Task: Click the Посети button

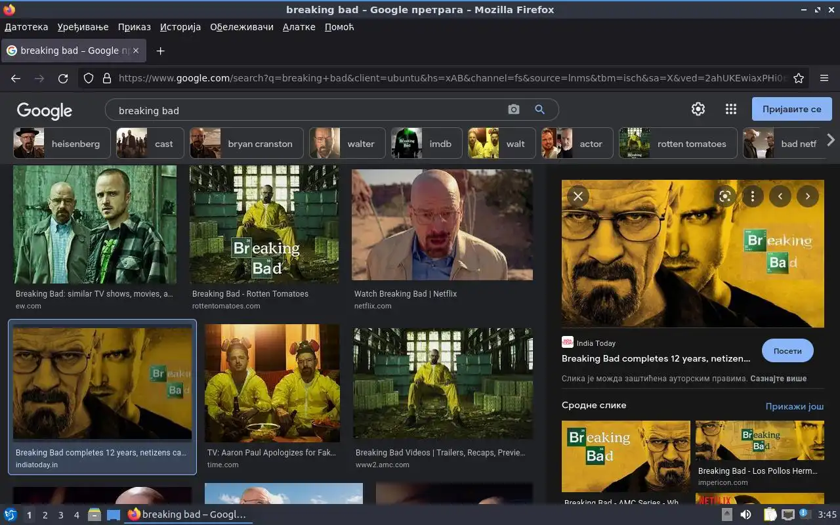Action: pos(787,350)
